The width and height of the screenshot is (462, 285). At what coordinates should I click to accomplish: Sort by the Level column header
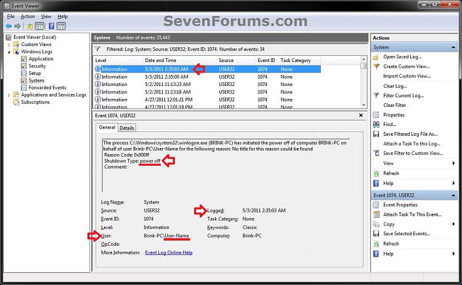(x=118, y=60)
